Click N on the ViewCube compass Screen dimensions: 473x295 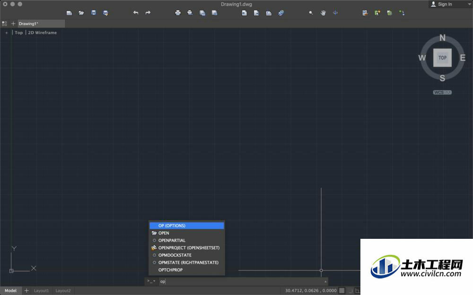[x=443, y=38]
